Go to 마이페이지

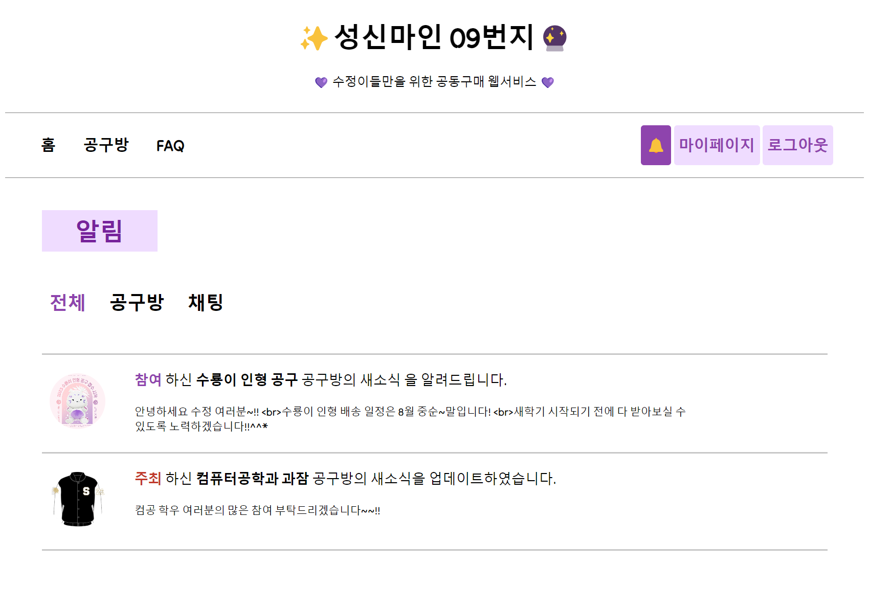pyautogui.click(x=716, y=145)
